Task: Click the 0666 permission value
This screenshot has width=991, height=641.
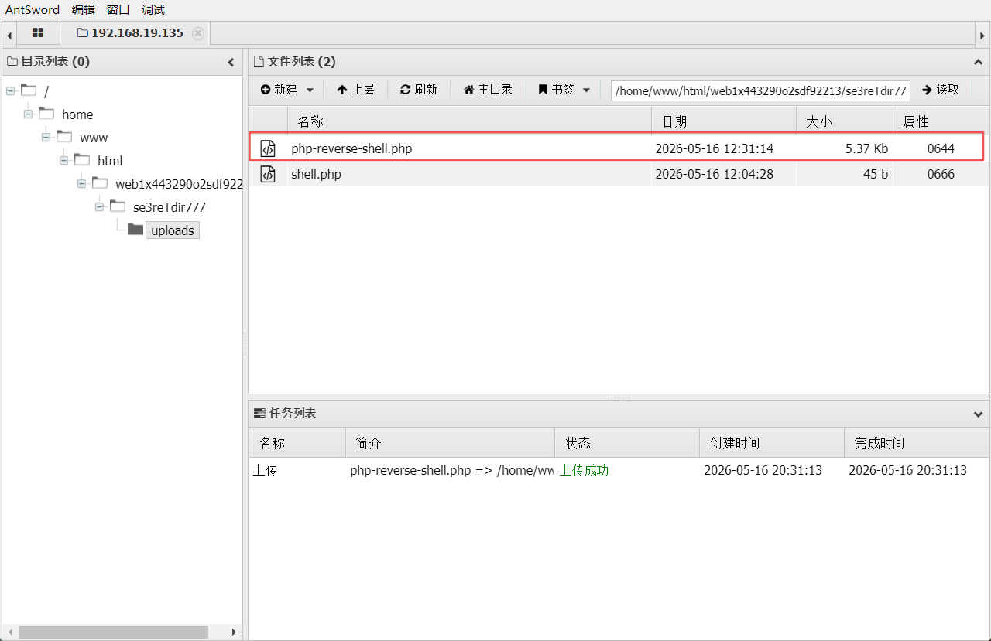Action: 941,174
